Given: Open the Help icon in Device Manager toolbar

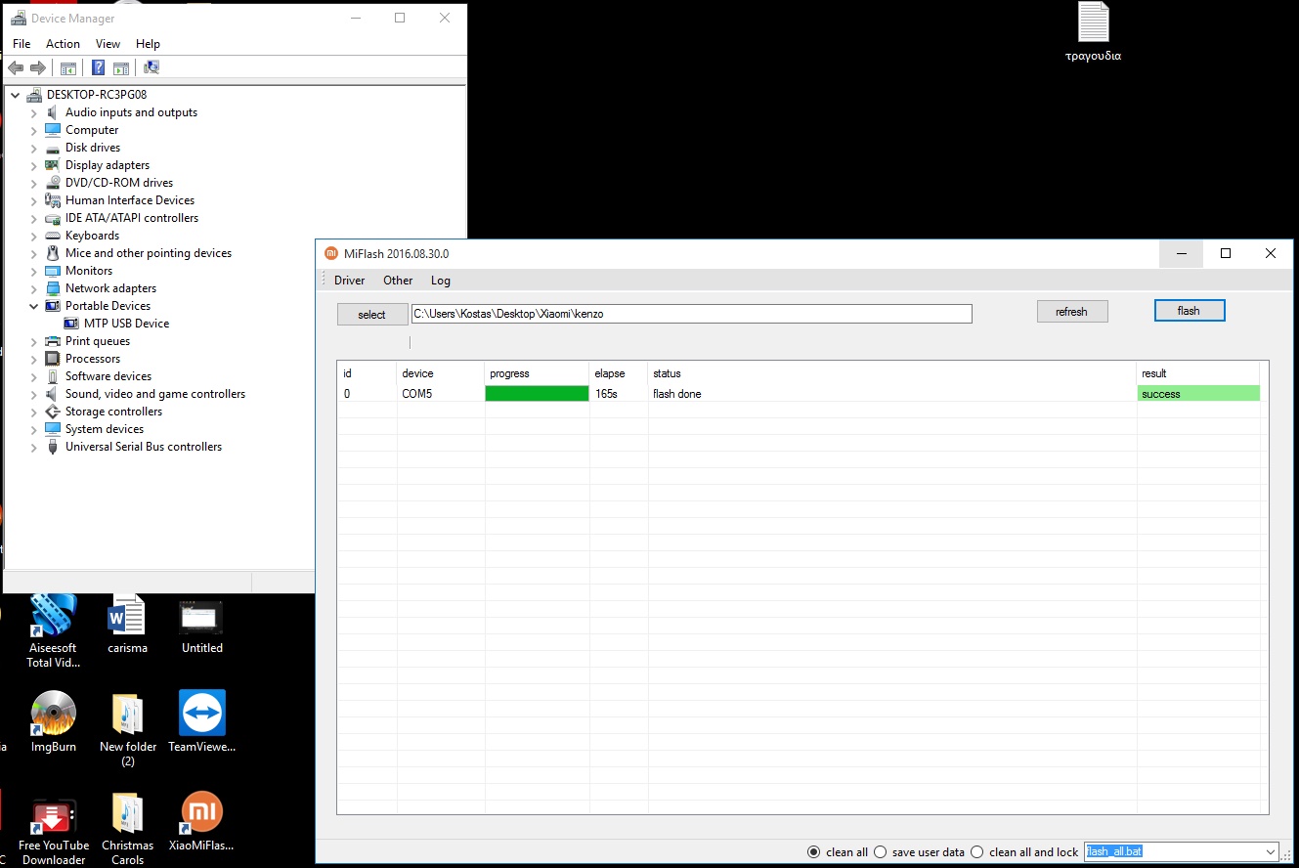Looking at the screenshot, I should click(x=98, y=67).
